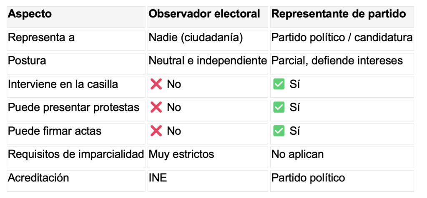
Task: Click the No aplican cell
Action: [297, 155]
